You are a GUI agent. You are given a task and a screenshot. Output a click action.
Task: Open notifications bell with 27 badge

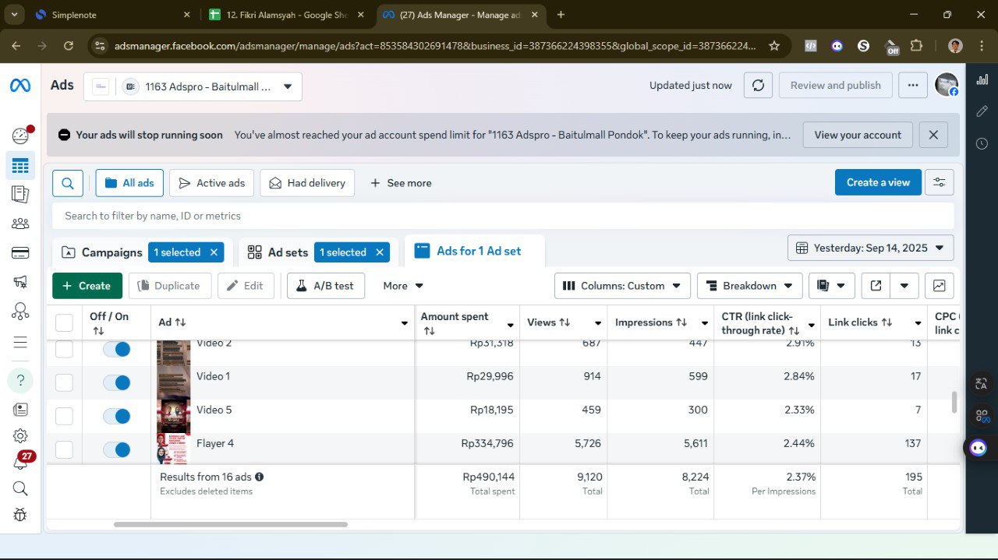pos(20,462)
